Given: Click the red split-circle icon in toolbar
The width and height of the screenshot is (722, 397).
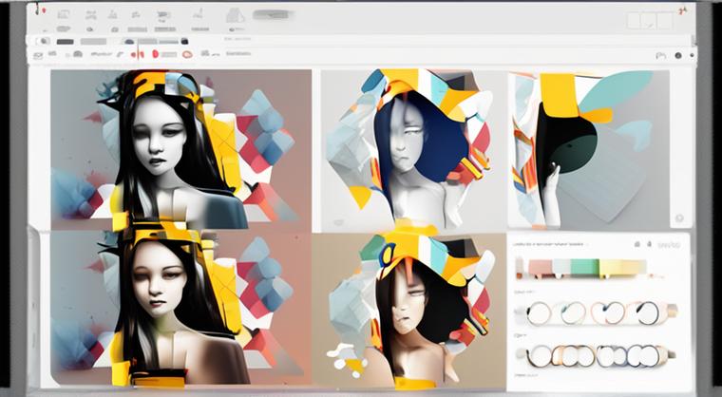Looking at the screenshot, I should tap(137, 54).
